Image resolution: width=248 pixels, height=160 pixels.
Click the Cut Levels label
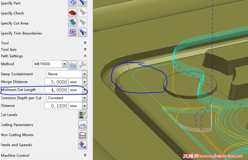[x=9, y=115]
